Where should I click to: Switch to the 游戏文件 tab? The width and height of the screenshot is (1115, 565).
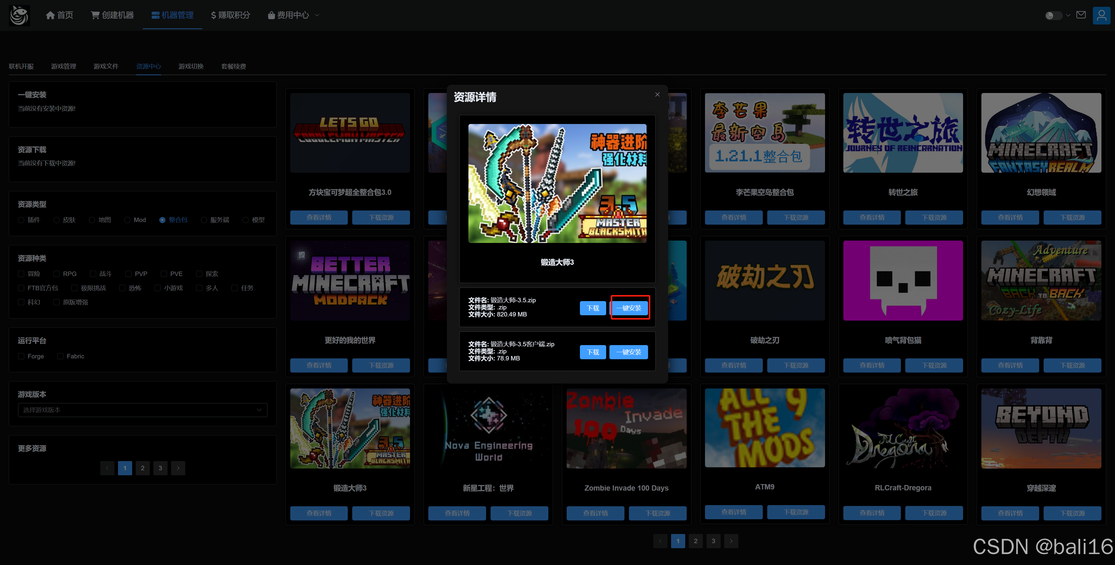(x=106, y=66)
